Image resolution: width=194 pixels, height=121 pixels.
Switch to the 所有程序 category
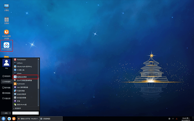[6, 82]
